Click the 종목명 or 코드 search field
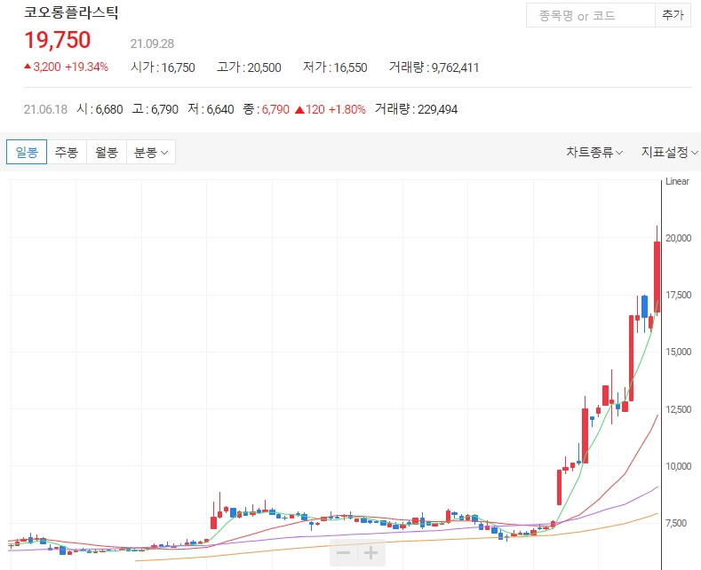 click(x=590, y=15)
